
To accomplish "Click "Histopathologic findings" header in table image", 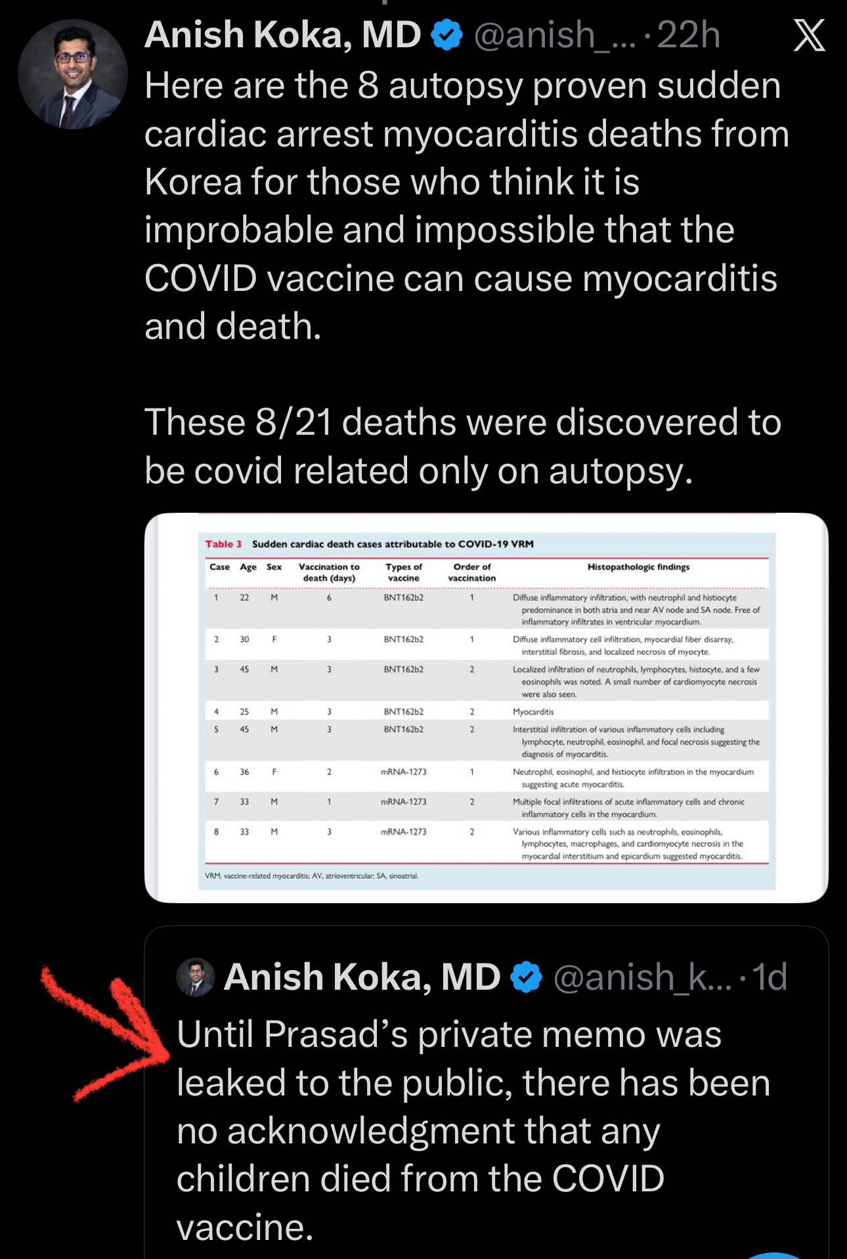I will (638, 567).
